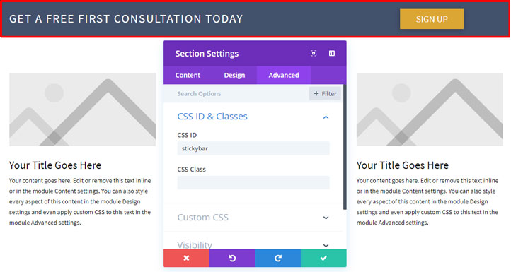The image size is (511, 272).
Task: Switch to the Content tab
Action: [x=188, y=75]
